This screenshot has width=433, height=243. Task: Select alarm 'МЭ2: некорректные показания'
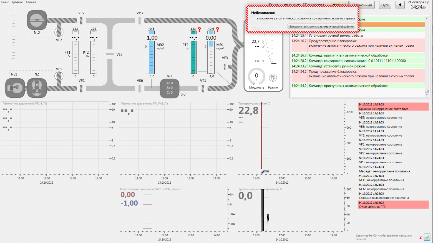pyautogui.click(x=393, y=187)
